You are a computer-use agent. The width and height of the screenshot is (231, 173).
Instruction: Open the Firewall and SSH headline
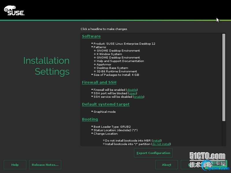click(x=99, y=82)
